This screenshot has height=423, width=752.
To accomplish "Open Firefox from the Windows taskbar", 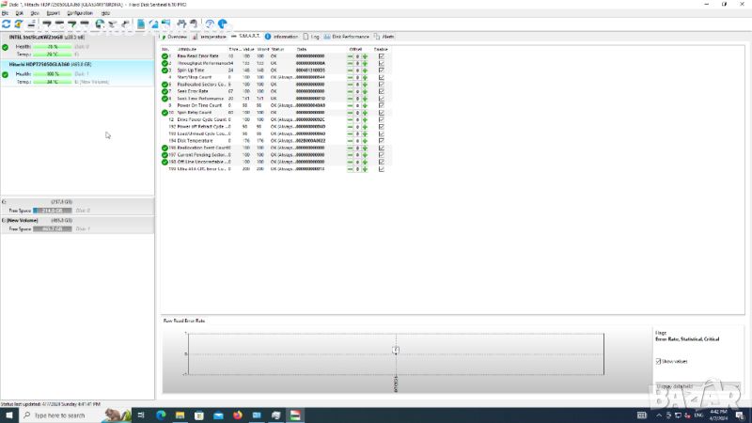I will (236, 415).
